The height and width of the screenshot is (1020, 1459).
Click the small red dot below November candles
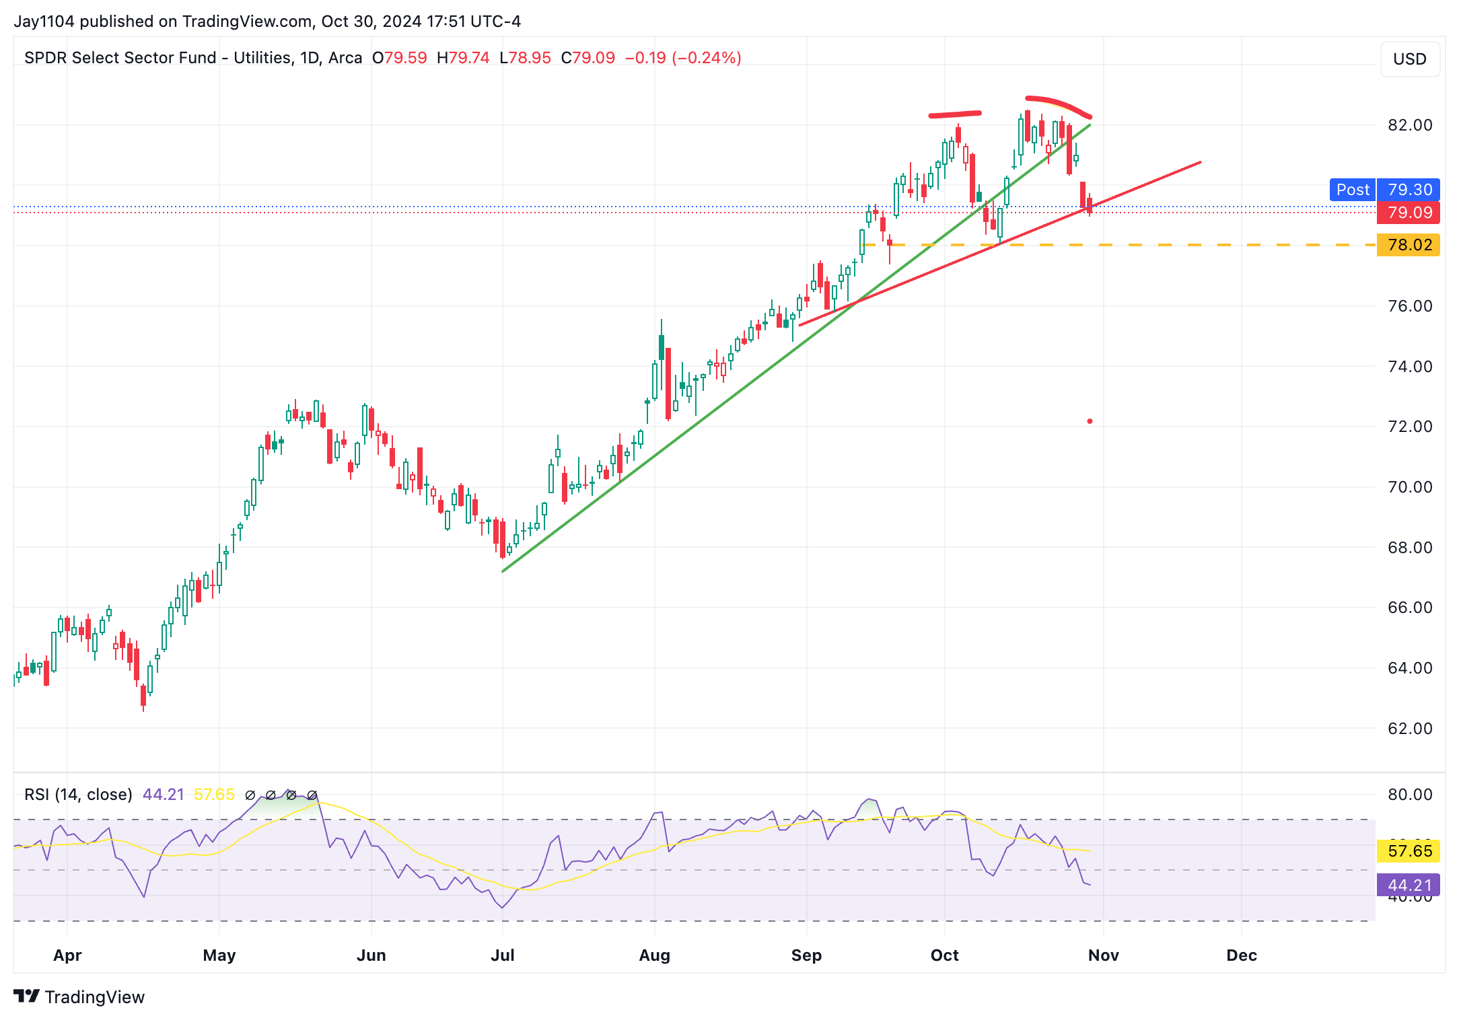1090,422
